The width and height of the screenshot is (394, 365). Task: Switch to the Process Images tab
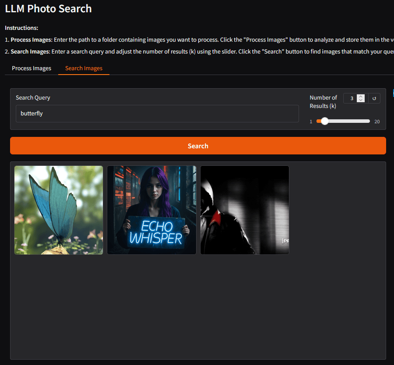pyautogui.click(x=32, y=68)
